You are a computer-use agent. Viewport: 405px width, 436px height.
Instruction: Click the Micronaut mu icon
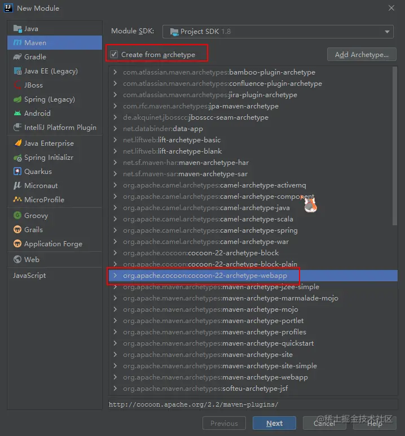pyautogui.click(x=17, y=185)
